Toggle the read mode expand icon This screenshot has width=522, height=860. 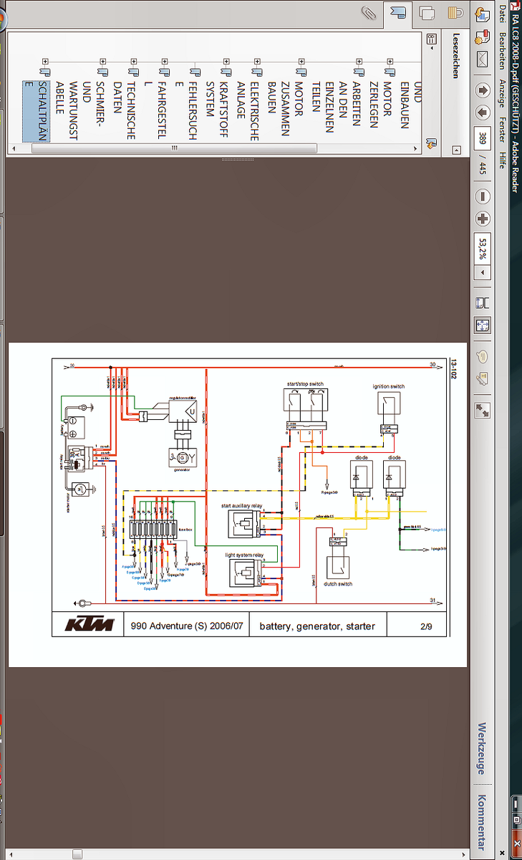(483, 410)
